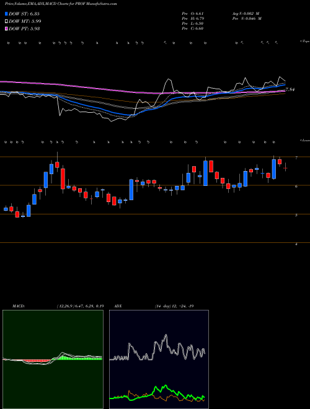The width and height of the screenshot is (310, 409).
Task: Click the 'Pre C: 6.60' value
Action: [193, 28]
